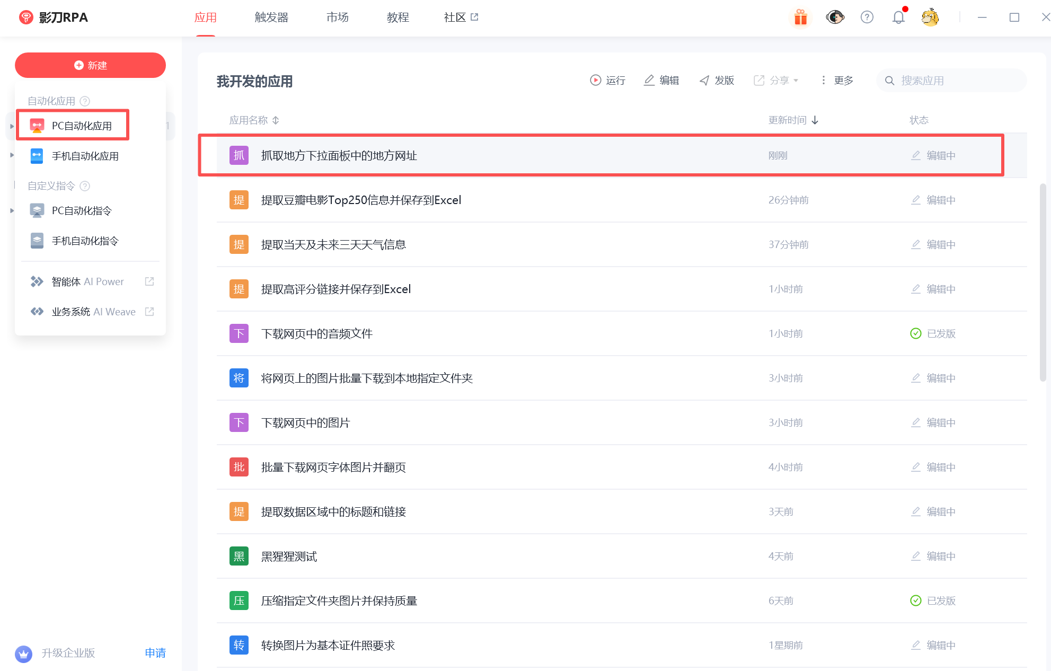Click the red 新建 button
The width and height of the screenshot is (1051, 671).
90,65
